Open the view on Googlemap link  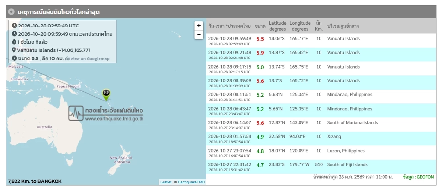click(x=90, y=59)
